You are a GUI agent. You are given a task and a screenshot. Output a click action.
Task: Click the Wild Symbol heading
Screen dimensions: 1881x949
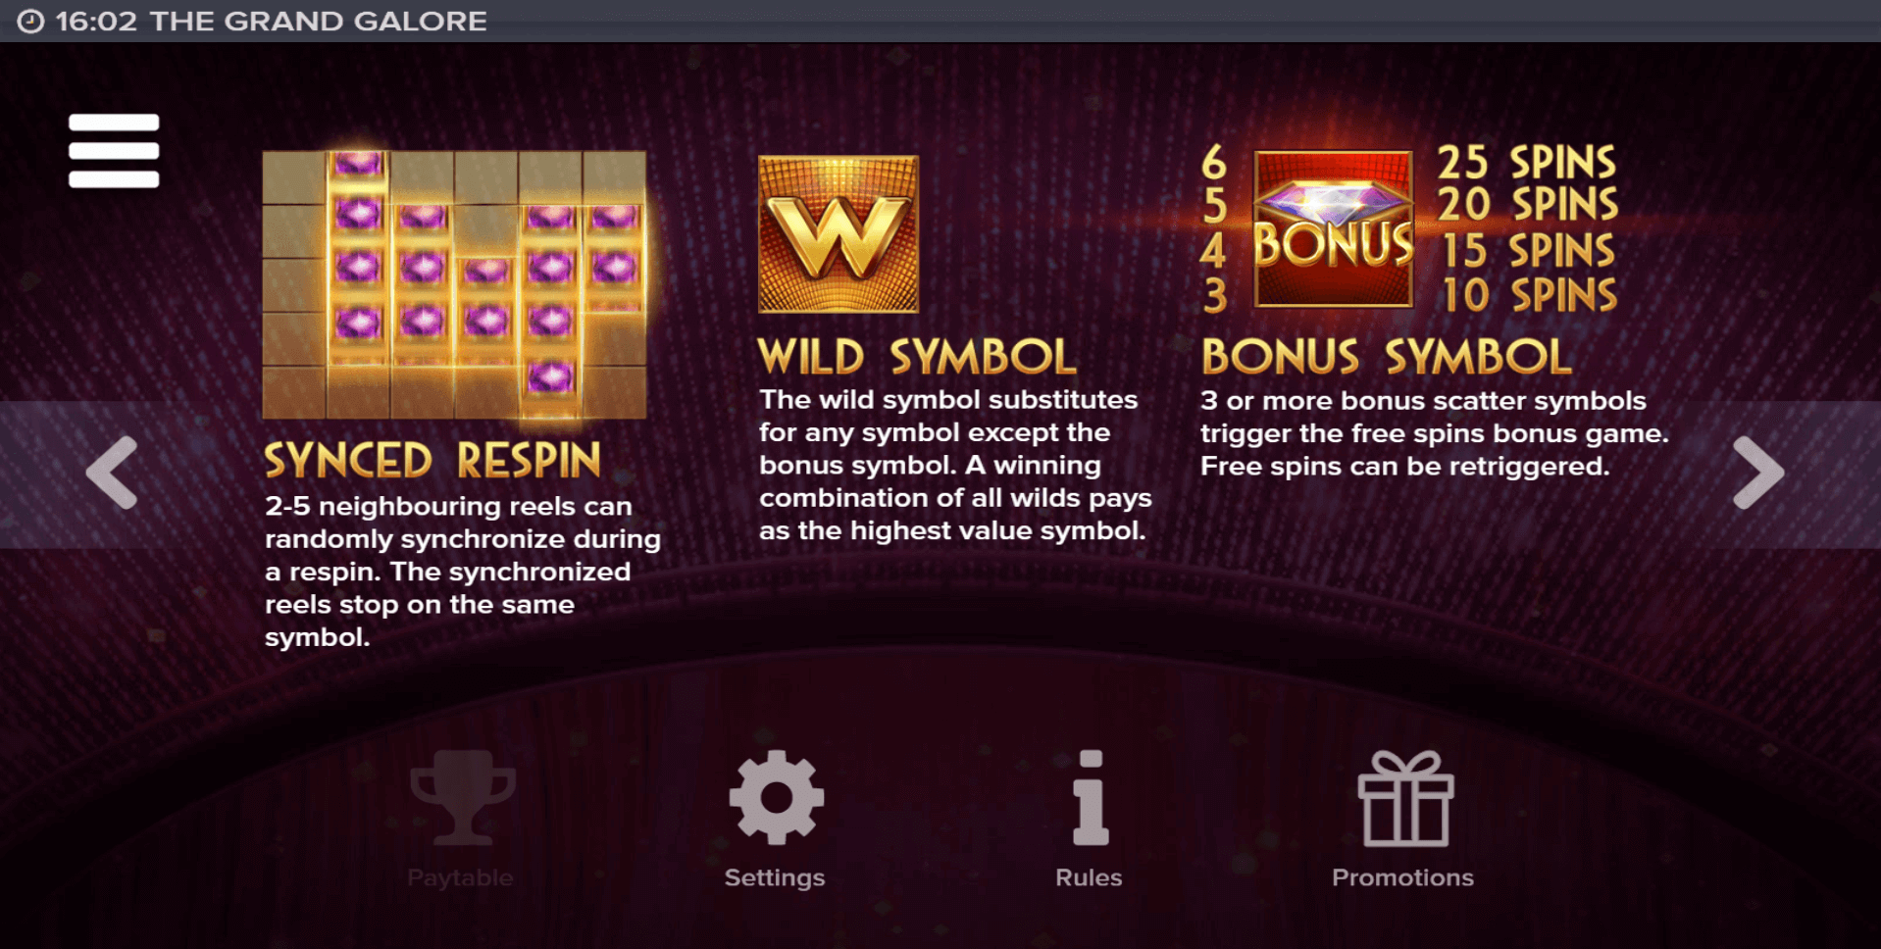[917, 357]
